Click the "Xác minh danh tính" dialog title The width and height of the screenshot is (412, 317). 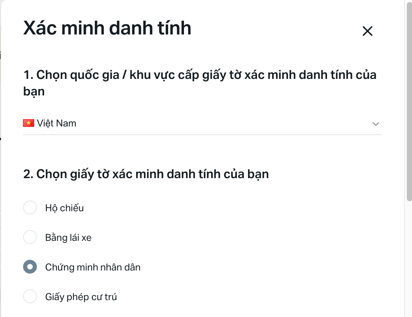click(x=107, y=28)
